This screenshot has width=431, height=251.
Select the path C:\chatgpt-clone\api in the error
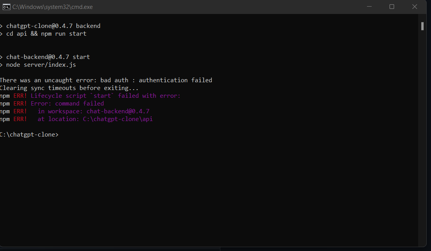(x=118, y=119)
